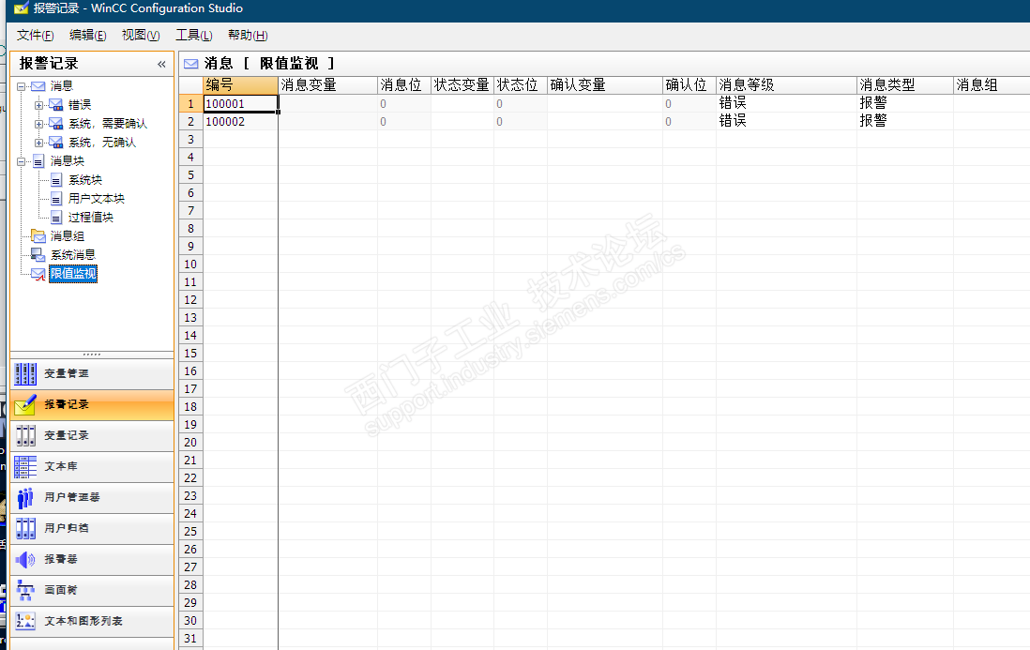Select 系统消息 in the tree
Viewport: 1030px width, 650px height.
click(x=73, y=255)
